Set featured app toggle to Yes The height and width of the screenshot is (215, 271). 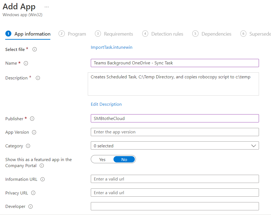click(x=102, y=159)
